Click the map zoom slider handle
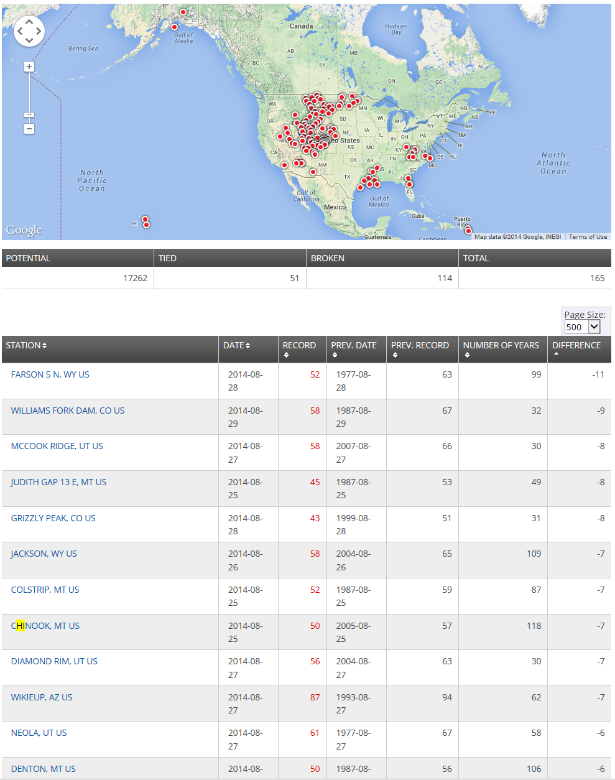This screenshot has width=615, height=780. [29, 115]
